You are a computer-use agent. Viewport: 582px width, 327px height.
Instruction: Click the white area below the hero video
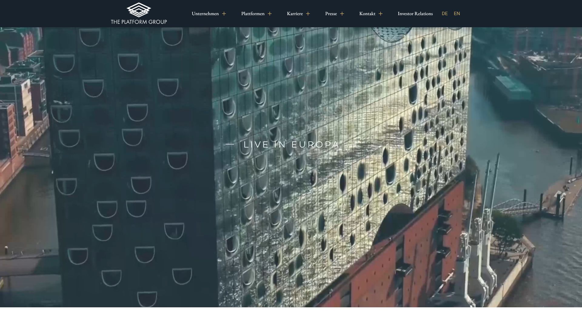(291, 317)
